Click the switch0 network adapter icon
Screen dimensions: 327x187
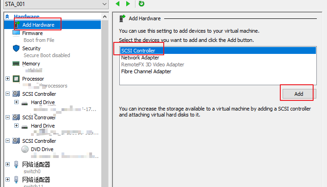point(16,164)
